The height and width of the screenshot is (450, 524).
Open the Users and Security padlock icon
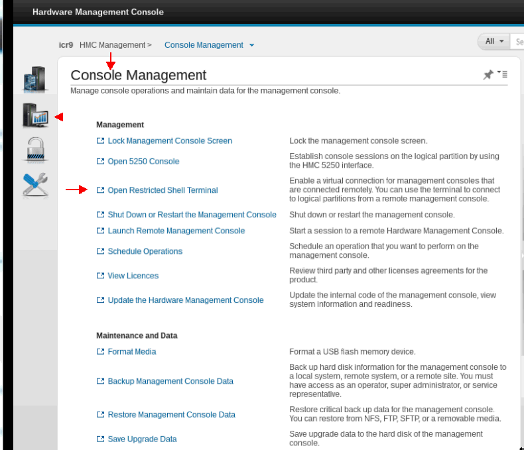(34, 150)
